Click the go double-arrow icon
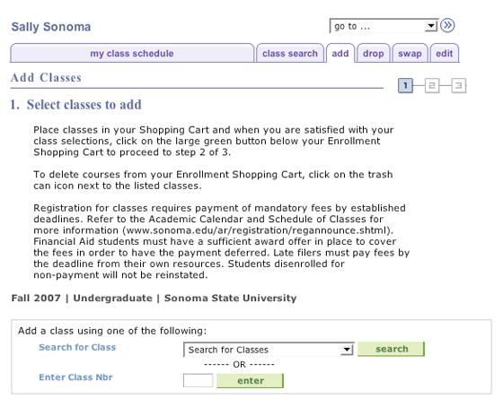The image size is (503, 407). tap(447, 26)
